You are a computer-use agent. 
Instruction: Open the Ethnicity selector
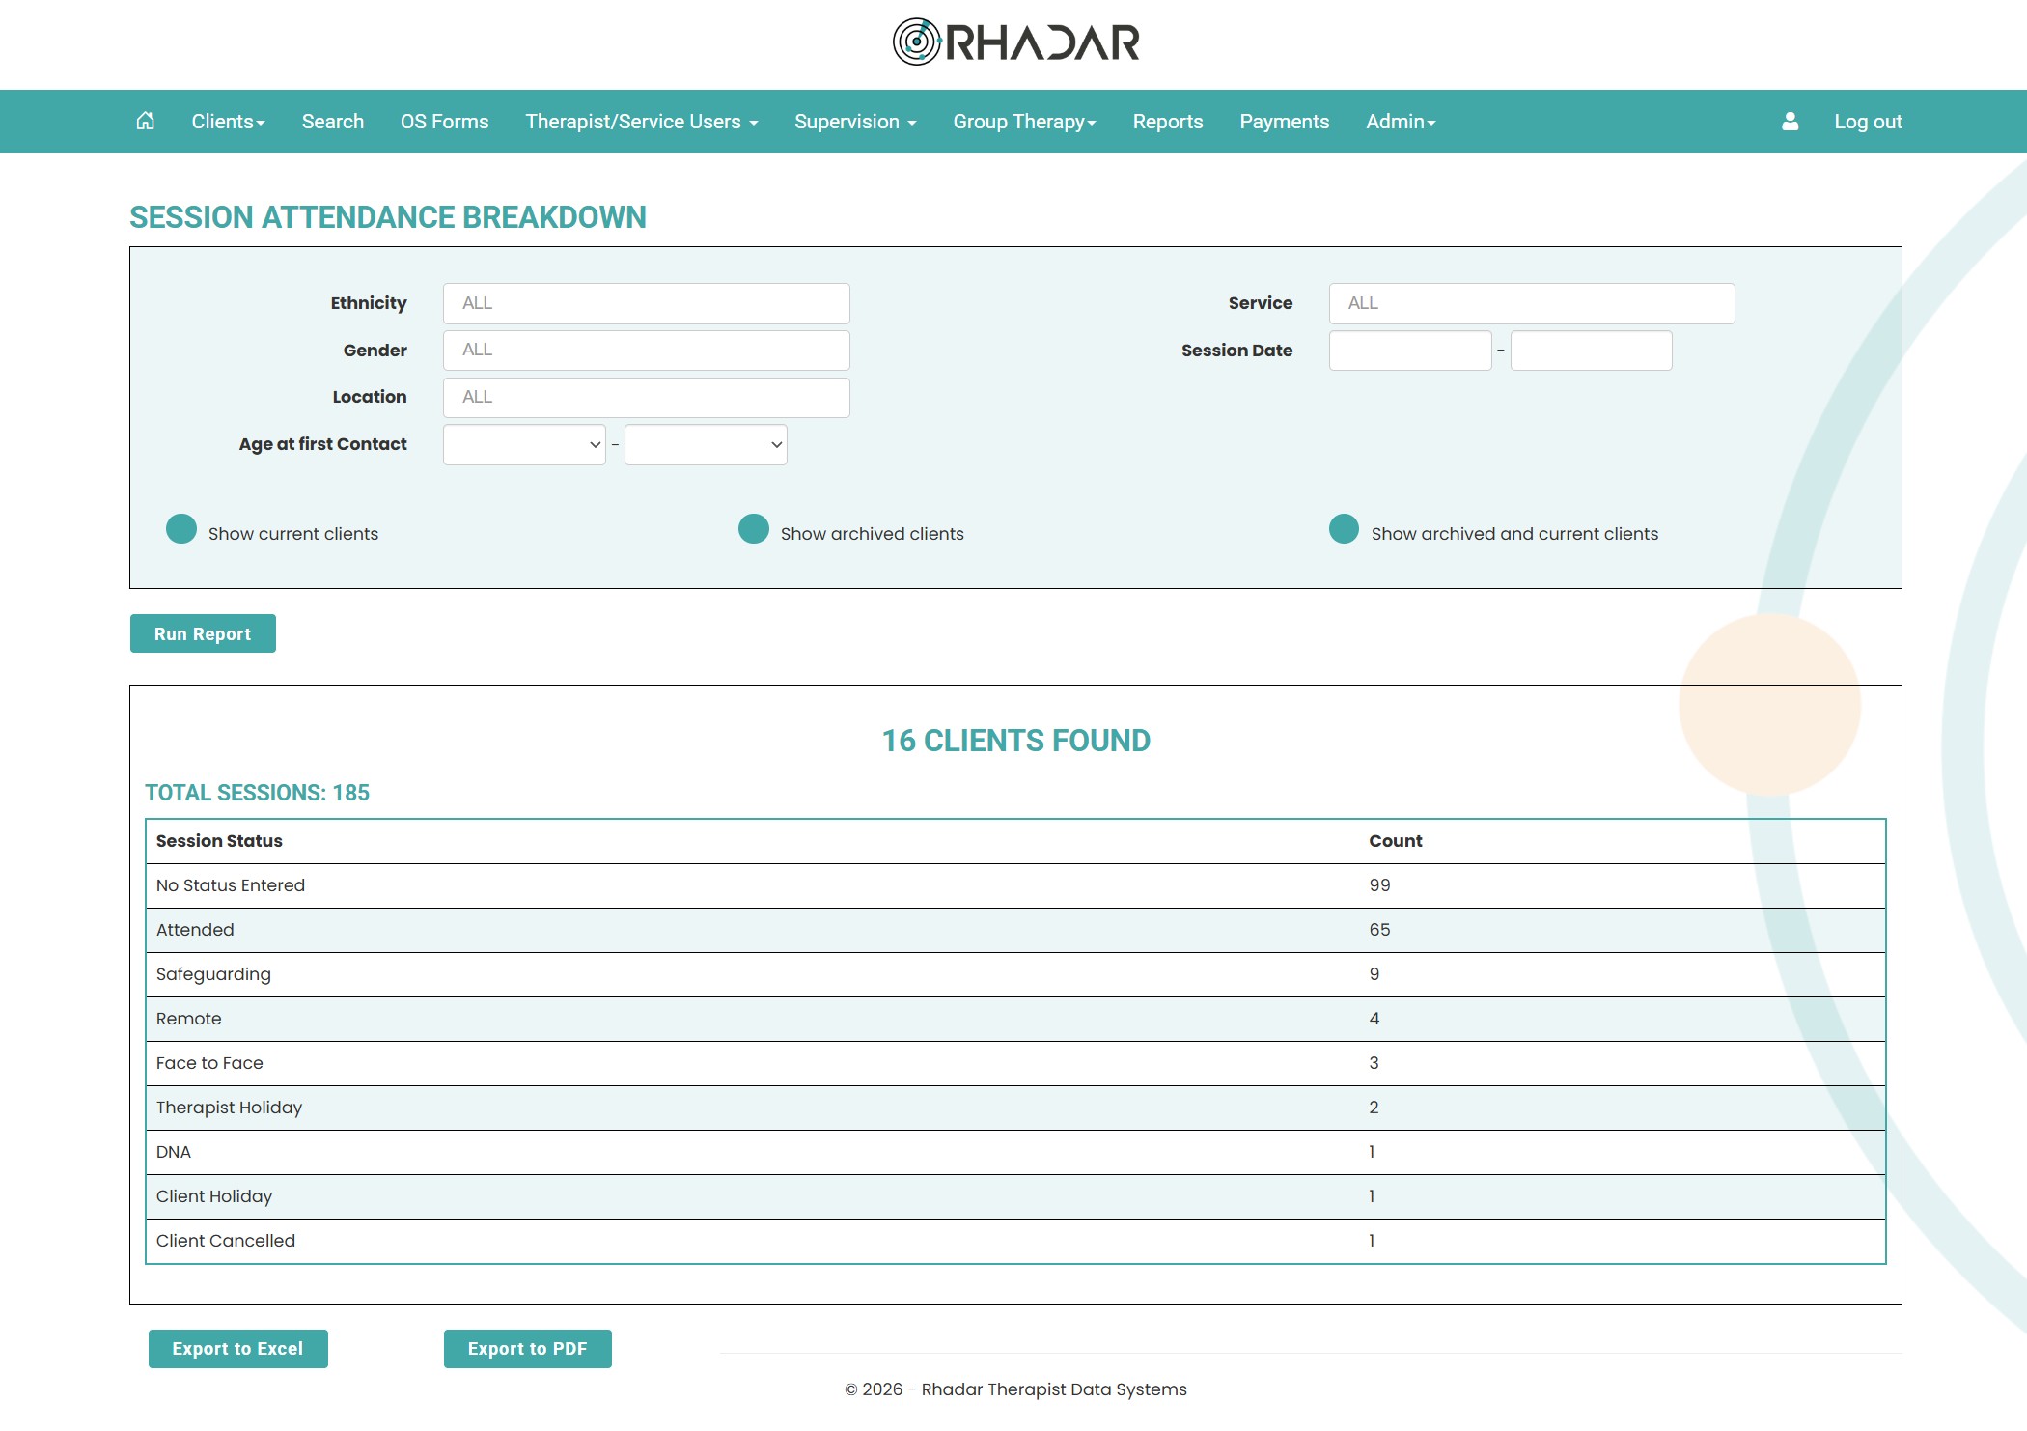647,303
